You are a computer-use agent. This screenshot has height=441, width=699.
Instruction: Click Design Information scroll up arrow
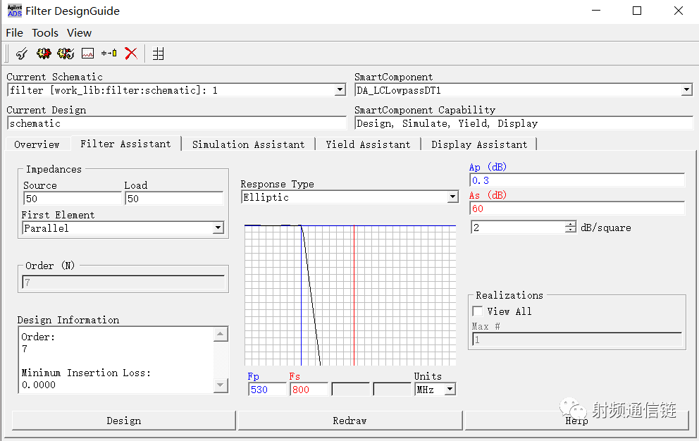(x=221, y=334)
